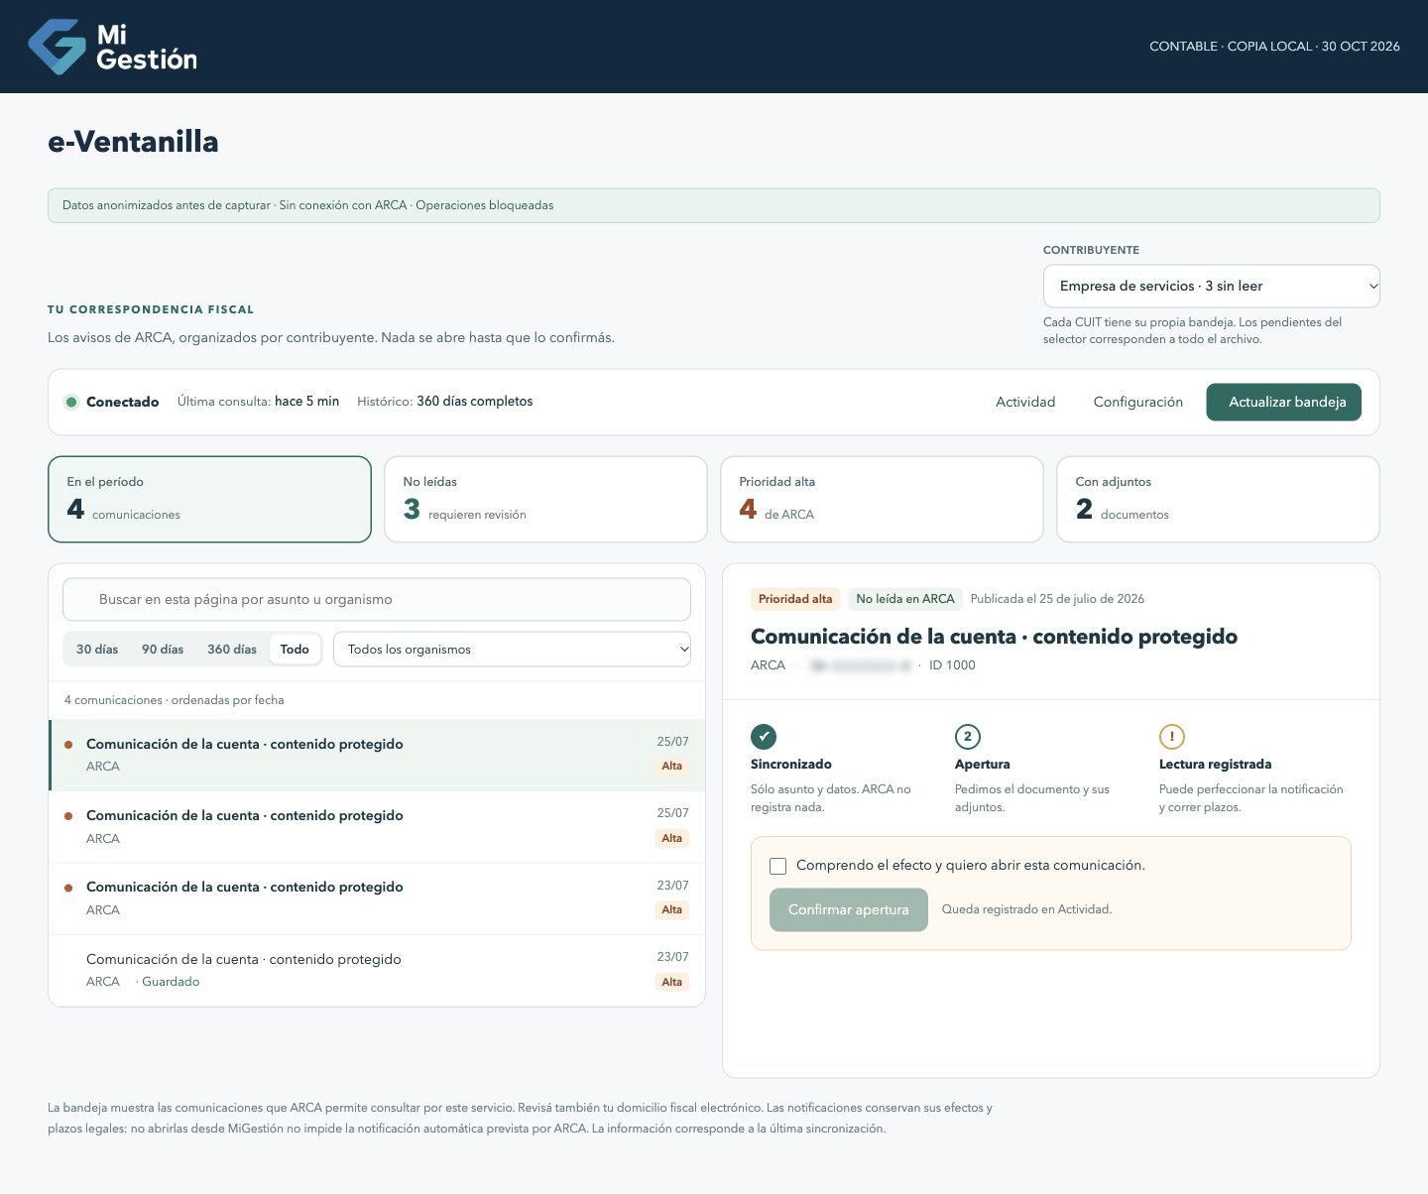Image resolution: width=1428 pixels, height=1194 pixels.
Task: Click the 'Prioridad alta' tag in detail panel
Action: click(x=795, y=599)
